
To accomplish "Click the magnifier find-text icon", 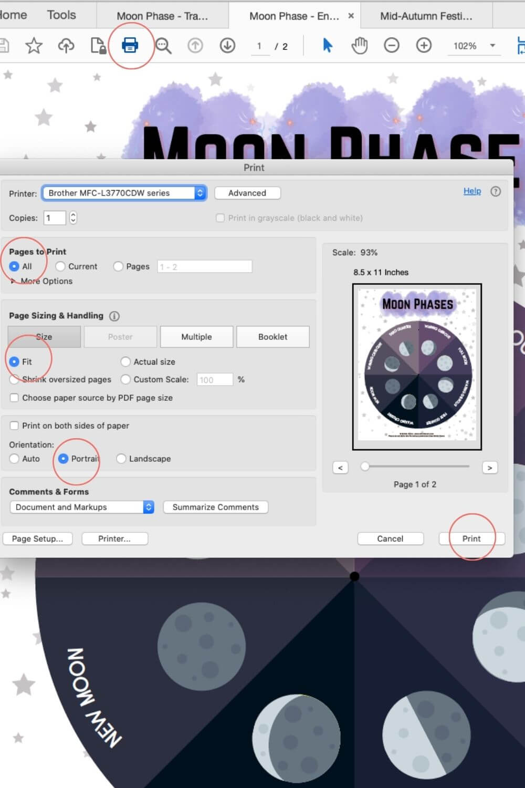I will coord(163,46).
